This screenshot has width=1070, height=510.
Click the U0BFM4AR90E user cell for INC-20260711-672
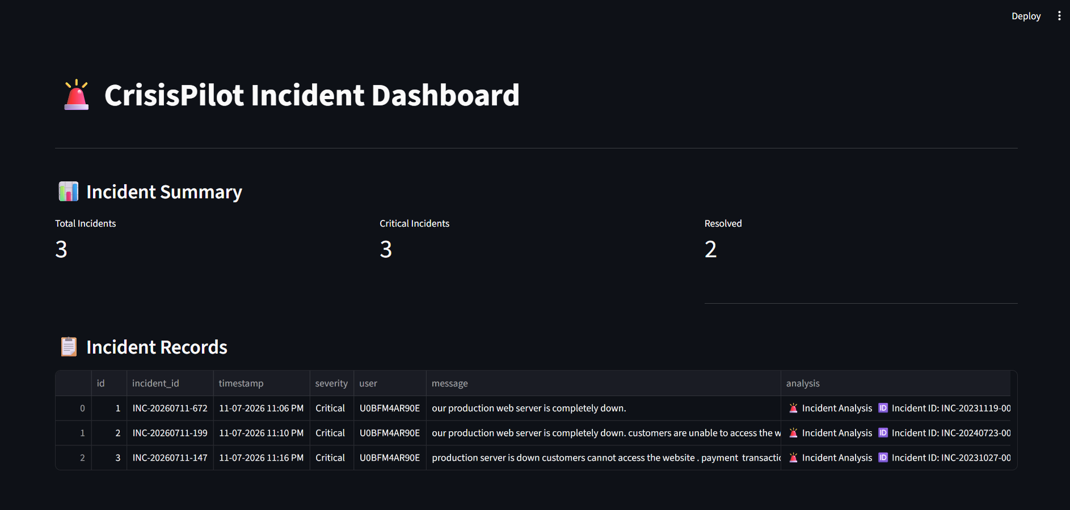390,408
